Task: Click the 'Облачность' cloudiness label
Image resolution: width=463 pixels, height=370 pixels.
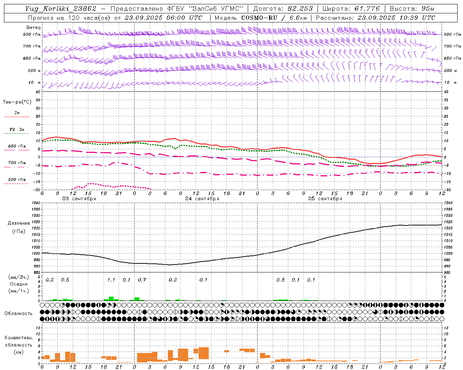Action: click(18, 314)
